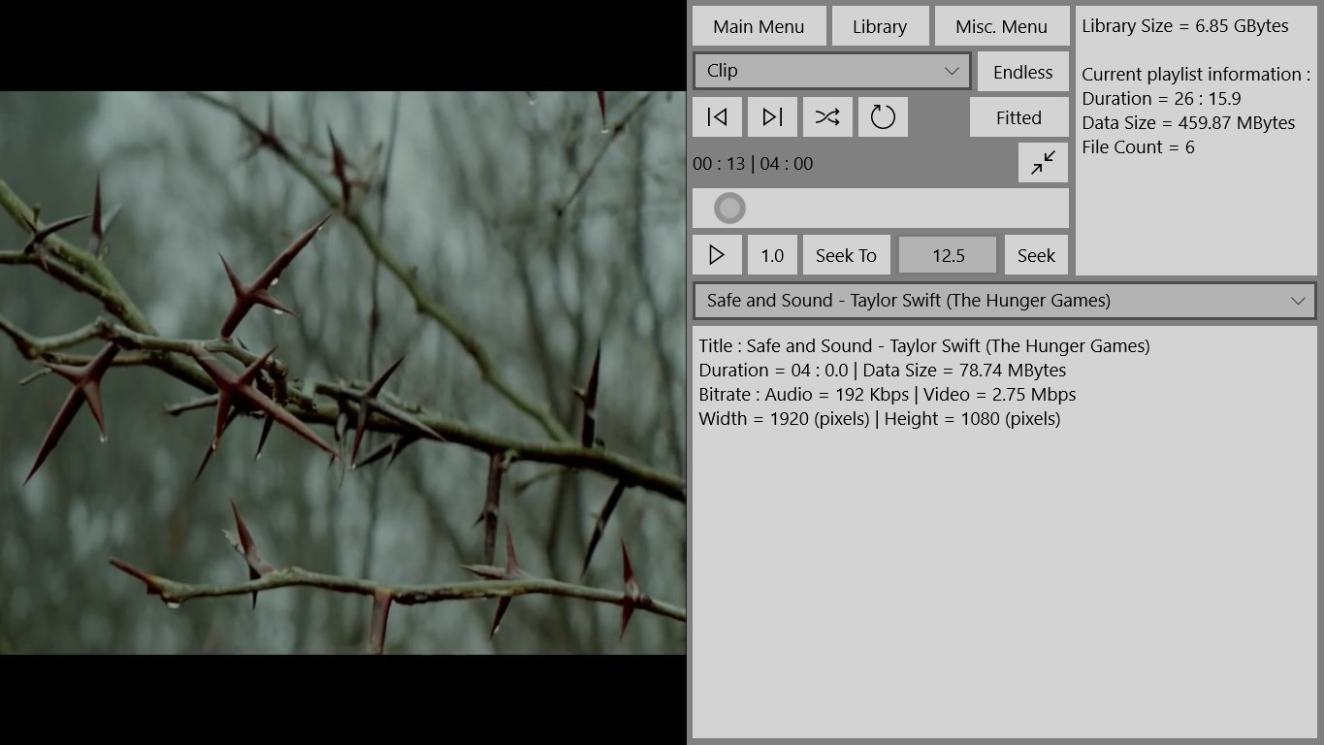1325x745 pixels.
Task: Open the Main Menu
Action: tap(759, 26)
